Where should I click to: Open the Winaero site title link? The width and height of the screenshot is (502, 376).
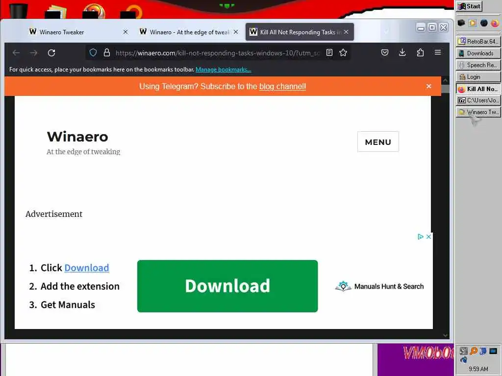pos(77,137)
